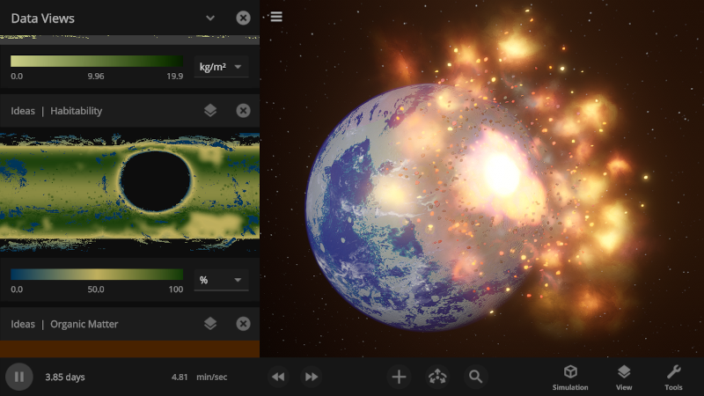The image size is (704, 396).
Task: Remove the Habitability data view
Action: (x=243, y=111)
